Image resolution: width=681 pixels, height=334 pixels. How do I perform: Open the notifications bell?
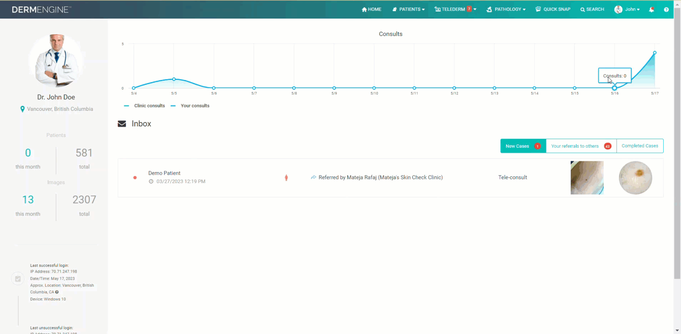point(651,10)
